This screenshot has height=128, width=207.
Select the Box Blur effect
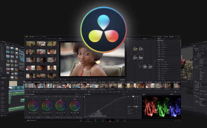pos(168,43)
